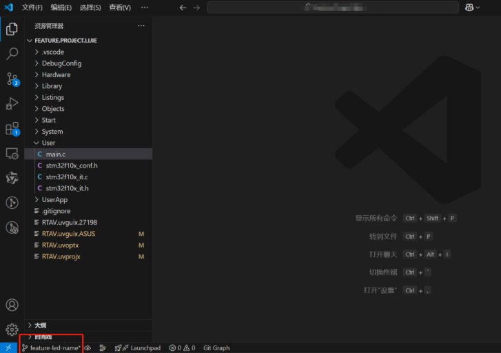The height and width of the screenshot is (353, 501).
Task: Open the 选择(S) menu
Action: (x=90, y=8)
